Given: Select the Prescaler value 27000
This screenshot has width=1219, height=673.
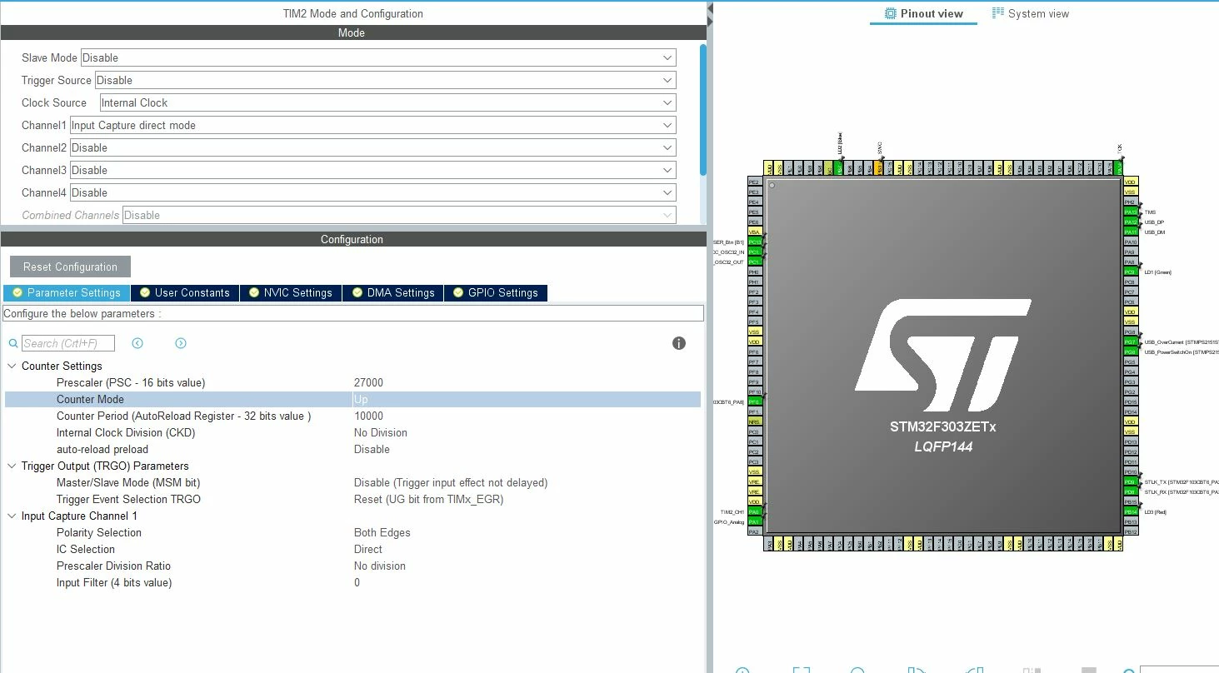Looking at the screenshot, I should (368, 382).
